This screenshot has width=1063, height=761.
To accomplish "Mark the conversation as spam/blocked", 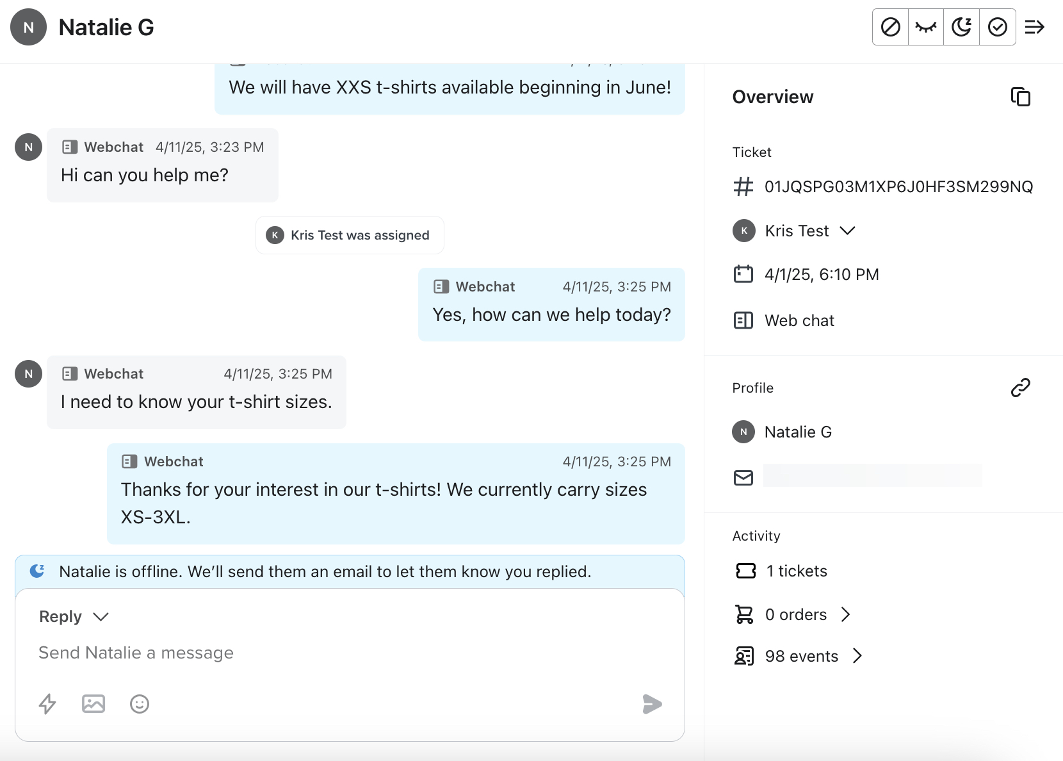I will 889,27.
